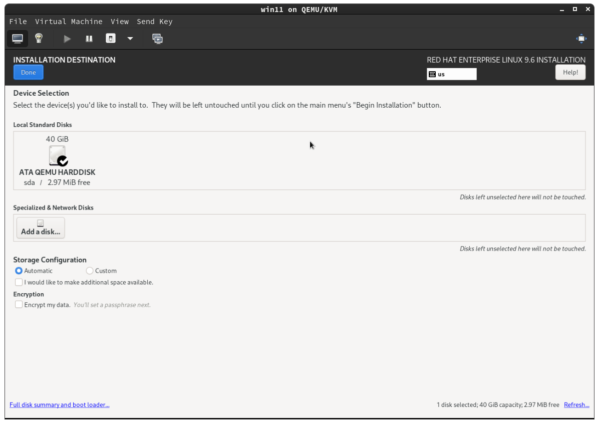Click the Device Selection heading
Screen dimensions: 599x424
point(41,93)
